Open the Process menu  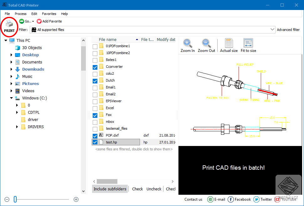coord(21,14)
